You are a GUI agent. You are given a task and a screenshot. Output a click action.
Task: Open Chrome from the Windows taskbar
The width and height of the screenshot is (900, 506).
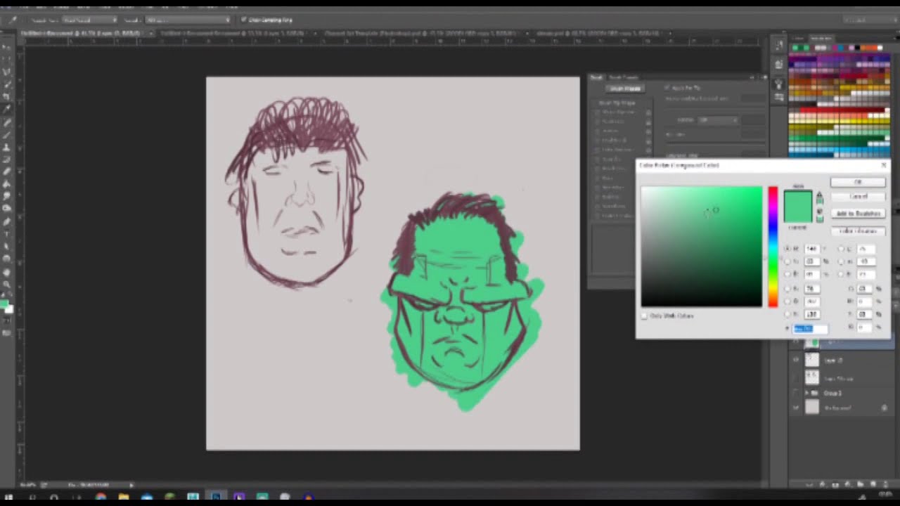point(101,498)
